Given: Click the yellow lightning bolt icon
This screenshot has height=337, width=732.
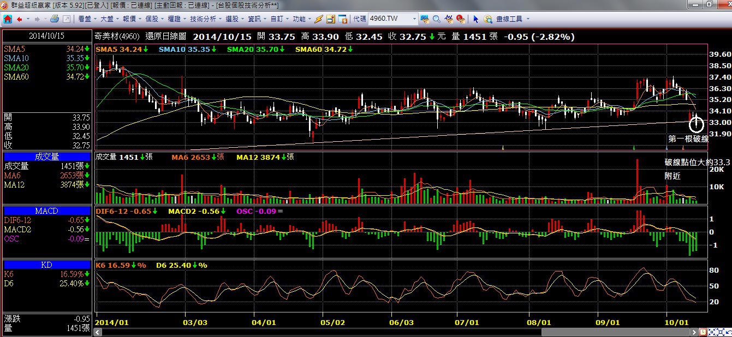Looking at the screenshot, I should point(319,19).
